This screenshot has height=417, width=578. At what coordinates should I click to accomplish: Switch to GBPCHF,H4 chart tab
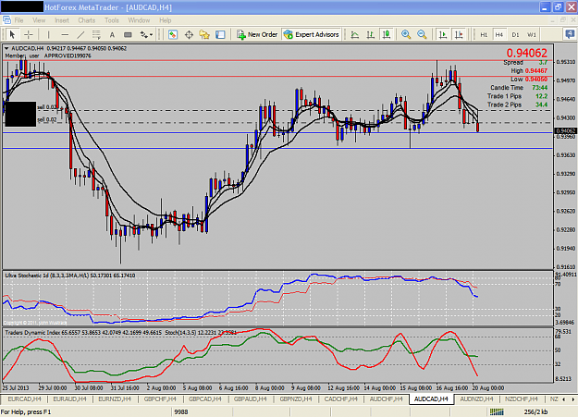tap(160, 399)
